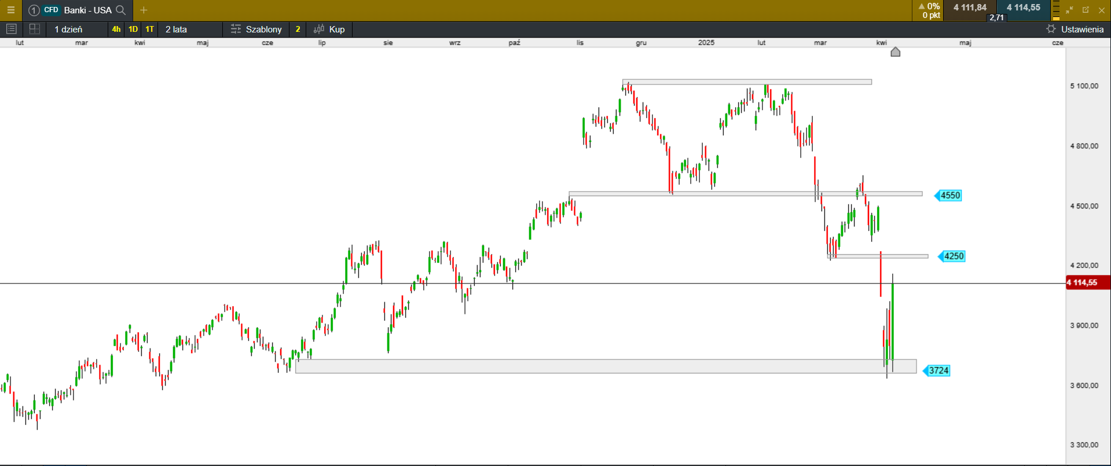Click the sell price 4 111,84
The image size is (1111, 466).
(x=970, y=8)
